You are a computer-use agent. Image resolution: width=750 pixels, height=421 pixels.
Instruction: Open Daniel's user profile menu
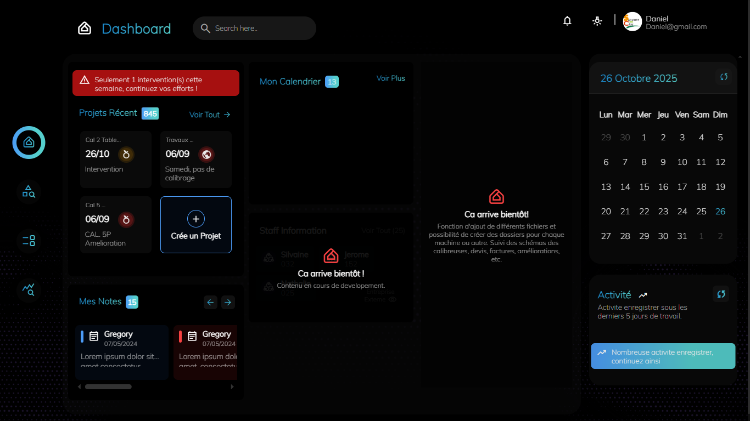point(664,22)
